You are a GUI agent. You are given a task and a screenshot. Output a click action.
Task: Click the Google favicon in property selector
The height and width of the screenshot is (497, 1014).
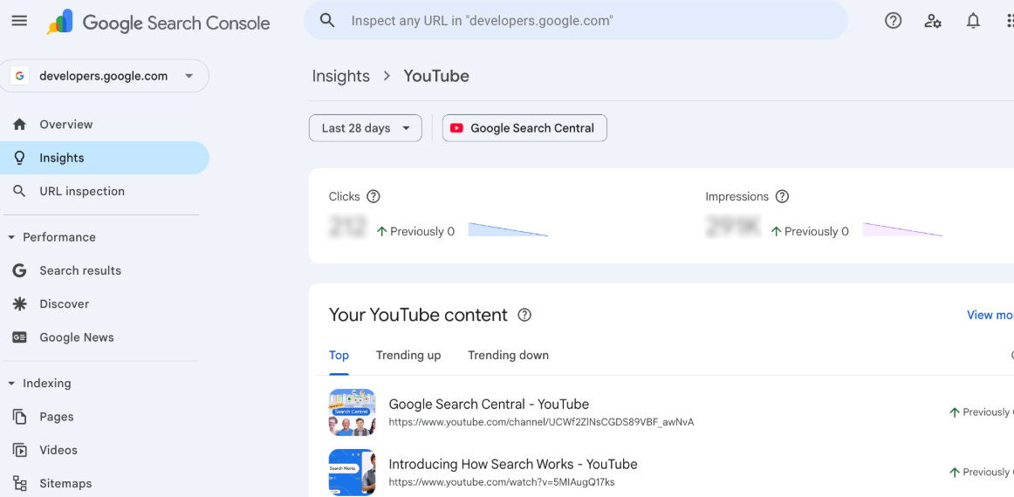pyautogui.click(x=19, y=76)
